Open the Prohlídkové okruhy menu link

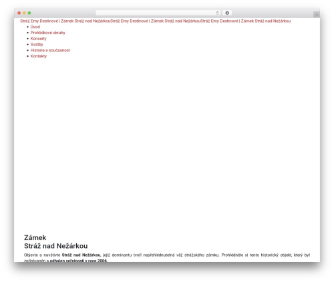click(x=48, y=33)
